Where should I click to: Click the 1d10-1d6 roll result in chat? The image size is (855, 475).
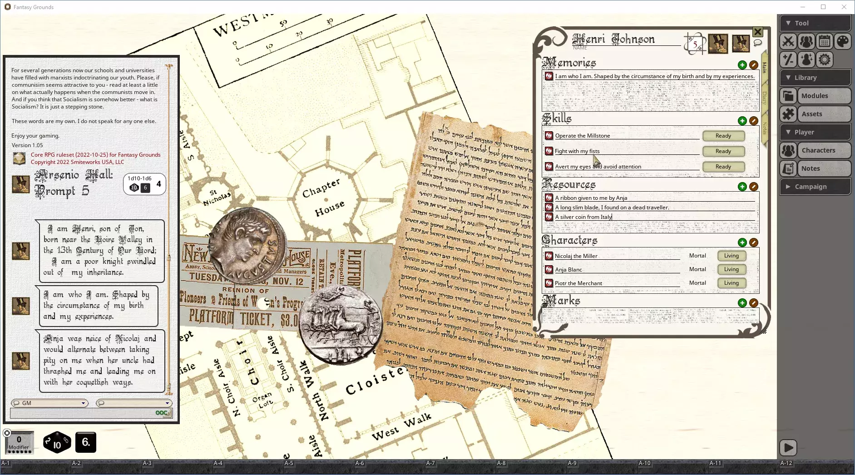click(x=144, y=184)
